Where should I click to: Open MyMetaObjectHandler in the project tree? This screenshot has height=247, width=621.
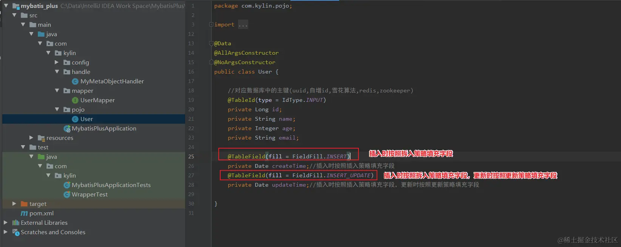click(x=112, y=81)
